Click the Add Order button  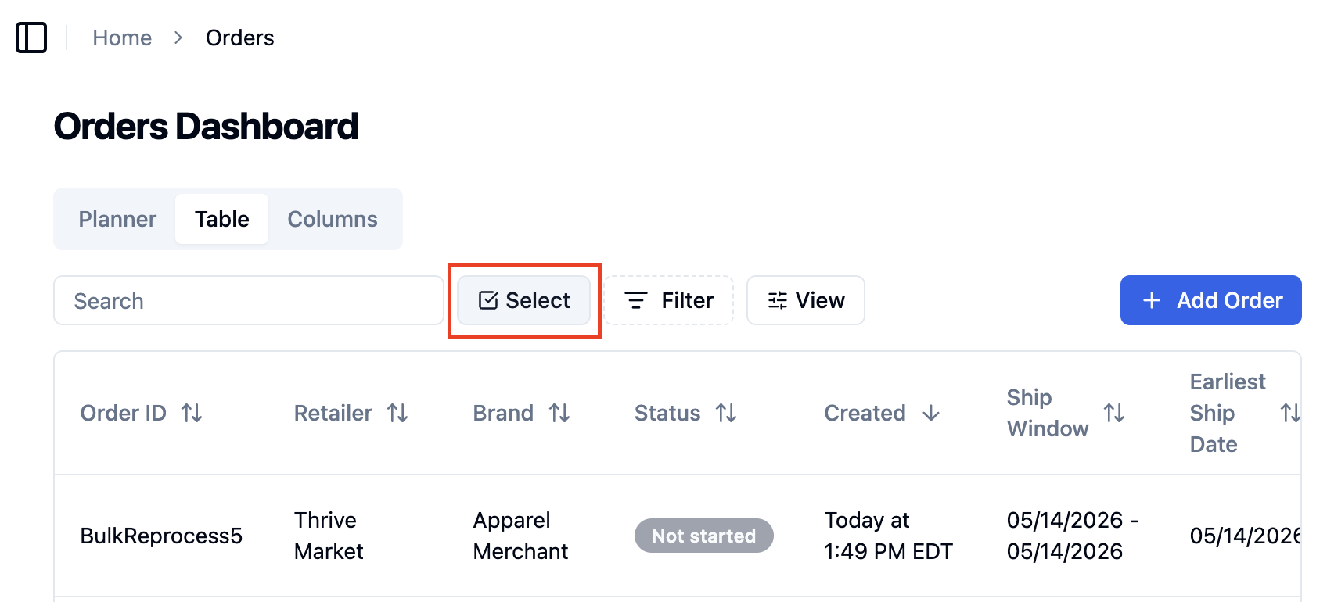(x=1210, y=300)
